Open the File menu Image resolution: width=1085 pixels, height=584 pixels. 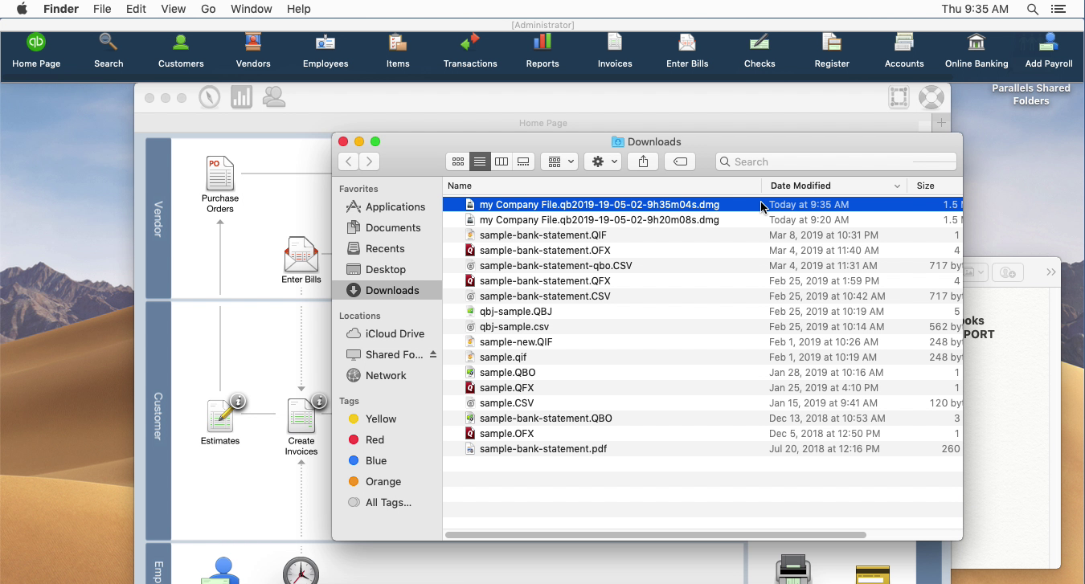(x=102, y=9)
